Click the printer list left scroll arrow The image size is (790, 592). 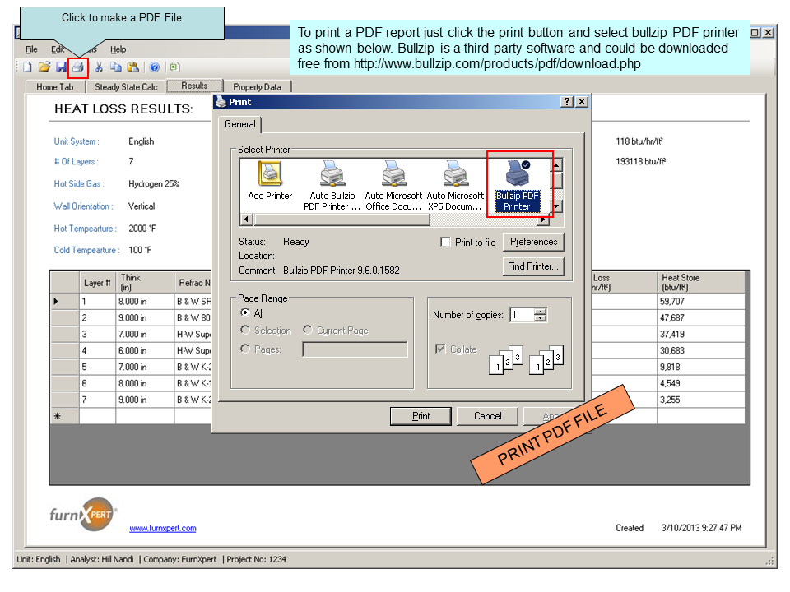coord(246,220)
